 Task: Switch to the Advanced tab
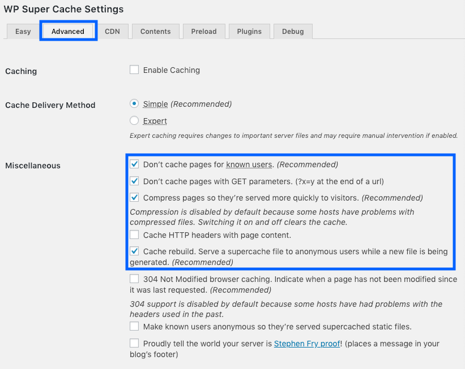point(68,32)
